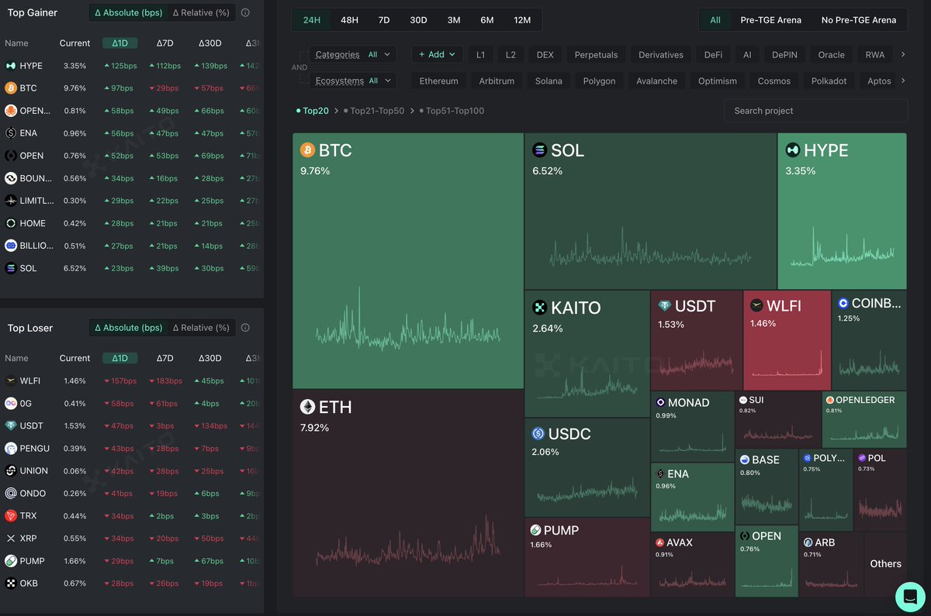The height and width of the screenshot is (616, 931).
Task: Switch Top Loser to Relative (%) mode
Action: 201,328
